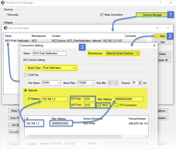
Task: Open the Port Name COM3 dropdown
Action: point(51,83)
